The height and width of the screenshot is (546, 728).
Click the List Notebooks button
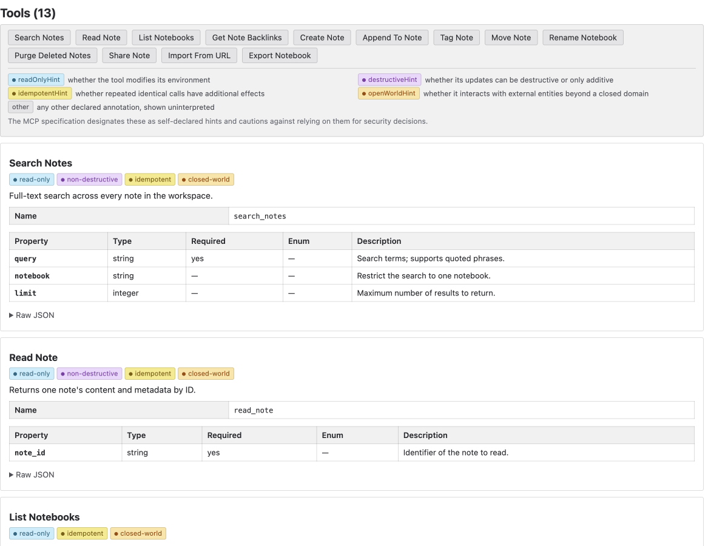tap(166, 38)
